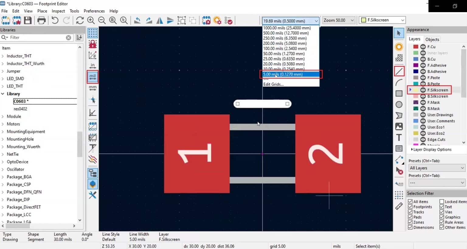This screenshot has height=249, width=467.
Task: Click the Flip Horizontal toolbar icon
Action: click(x=159, y=20)
